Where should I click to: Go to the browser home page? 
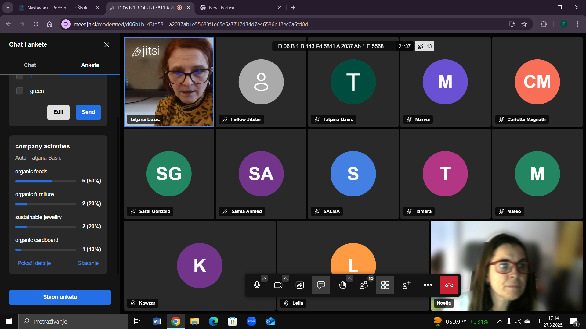[x=49, y=24]
